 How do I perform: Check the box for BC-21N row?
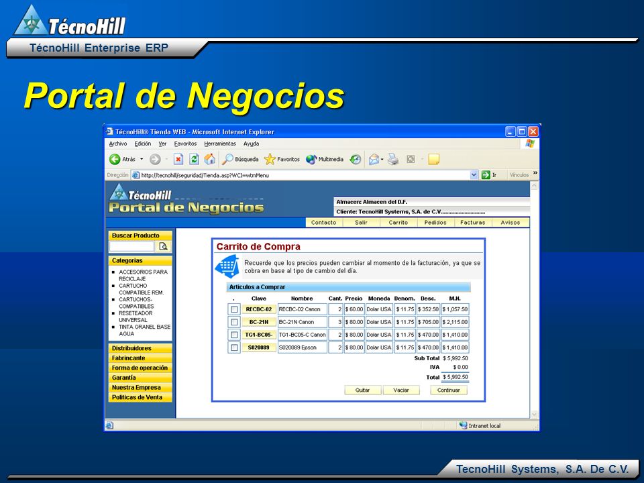[x=234, y=322]
